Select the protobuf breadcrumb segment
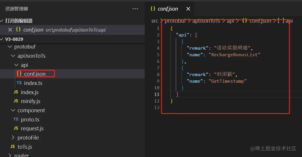This screenshot has width=302, height=157. [175, 21]
